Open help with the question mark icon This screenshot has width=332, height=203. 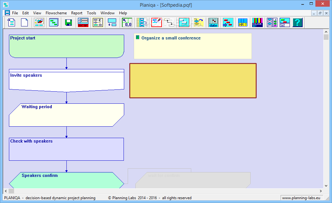(298, 22)
